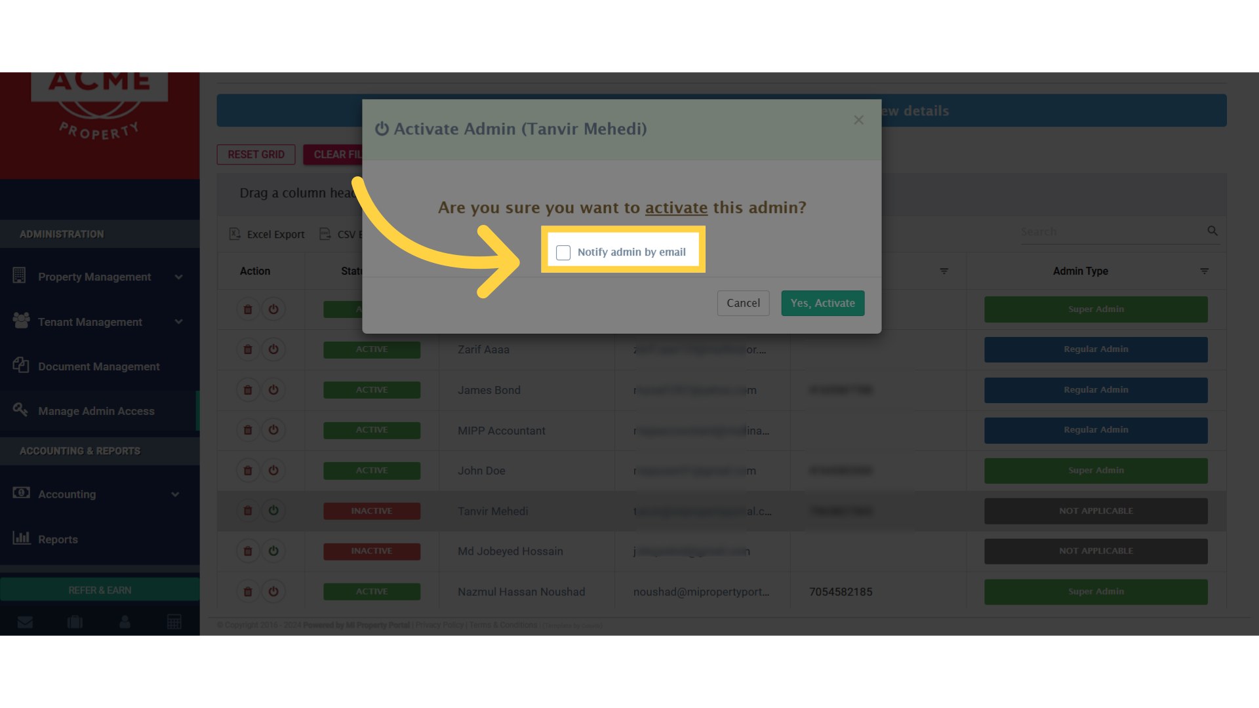This screenshot has width=1259, height=708.
Task: Delete Zarif Aaaa using trash icon
Action: click(x=248, y=349)
